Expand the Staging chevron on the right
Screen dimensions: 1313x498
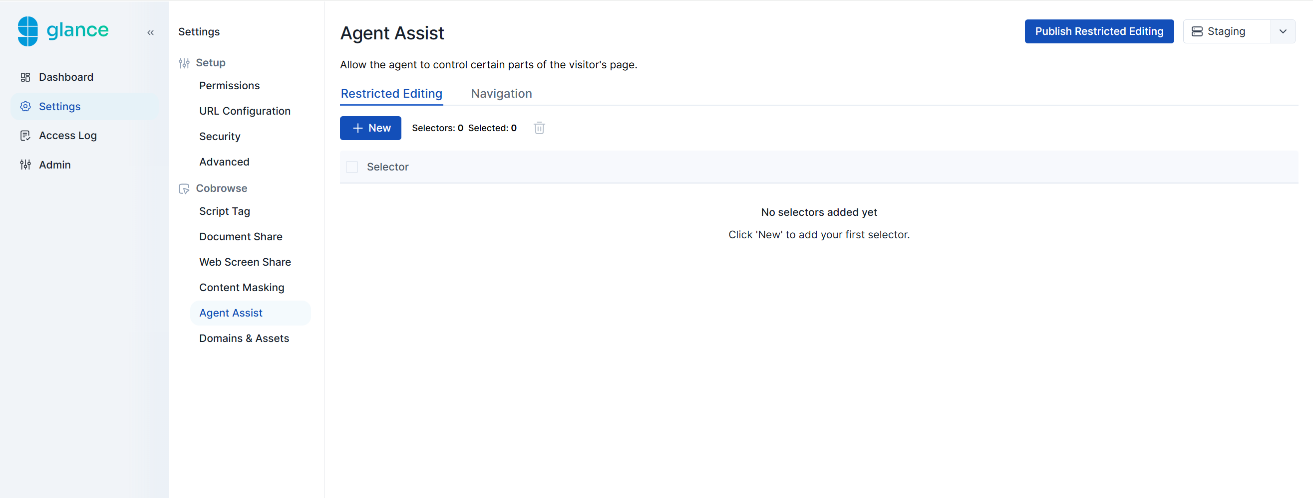point(1283,31)
